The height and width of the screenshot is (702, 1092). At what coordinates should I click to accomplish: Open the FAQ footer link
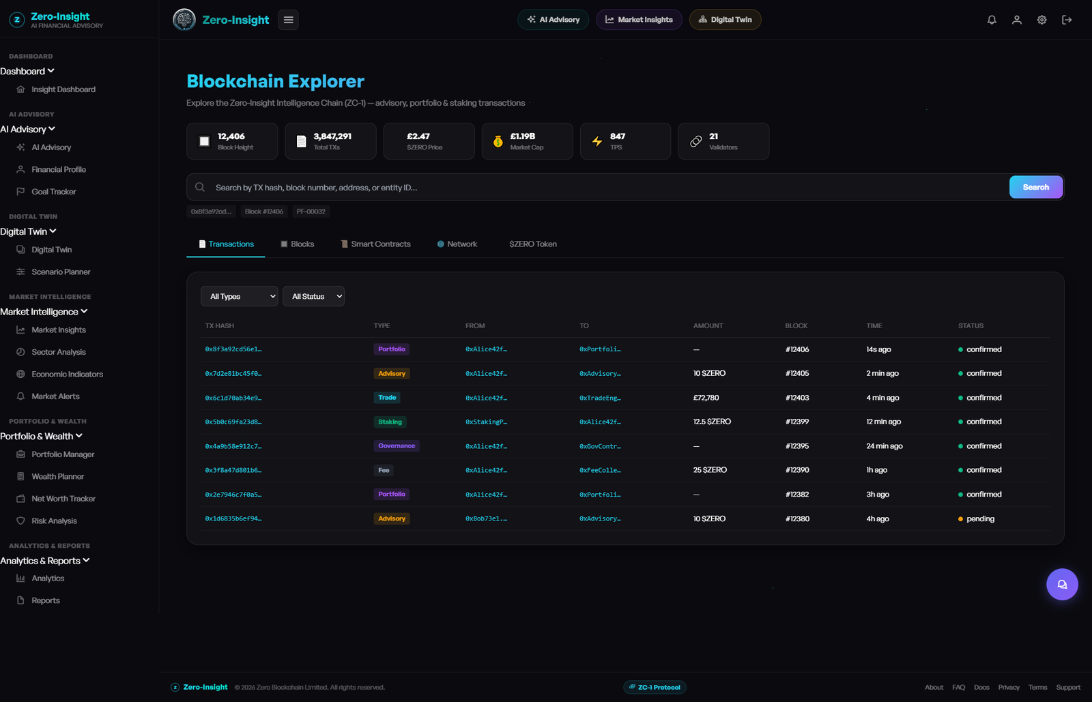point(958,688)
